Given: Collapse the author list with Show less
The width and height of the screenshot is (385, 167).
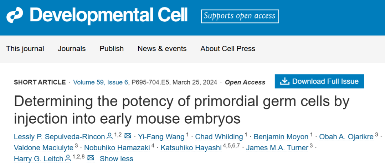Looking at the screenshot, I should [116, 159].
